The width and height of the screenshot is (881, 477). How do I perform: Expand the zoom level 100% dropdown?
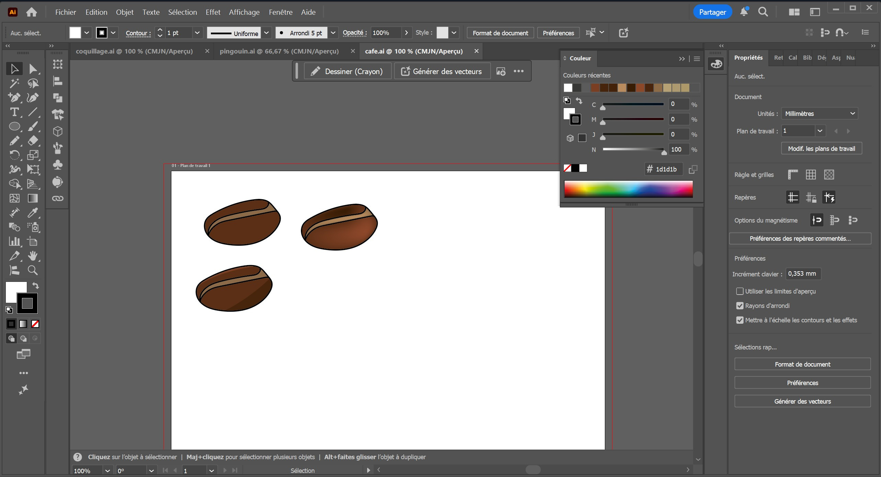107,470
